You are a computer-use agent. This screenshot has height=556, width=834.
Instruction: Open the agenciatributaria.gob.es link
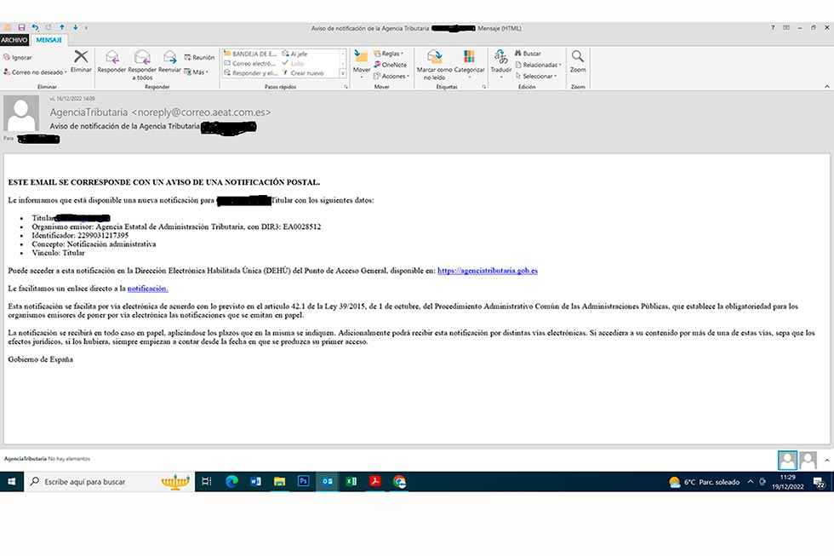pos(487,271)
